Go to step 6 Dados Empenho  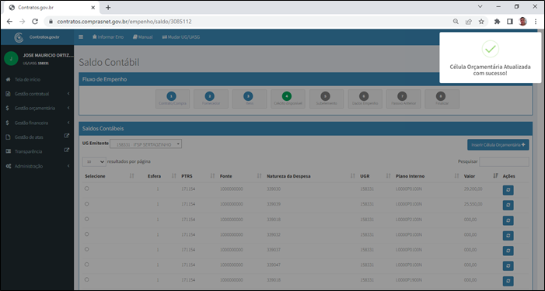pos(365,99)
